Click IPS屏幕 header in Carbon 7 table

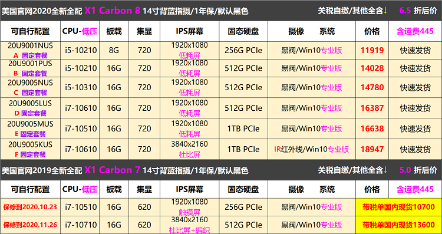coord(189,189)
